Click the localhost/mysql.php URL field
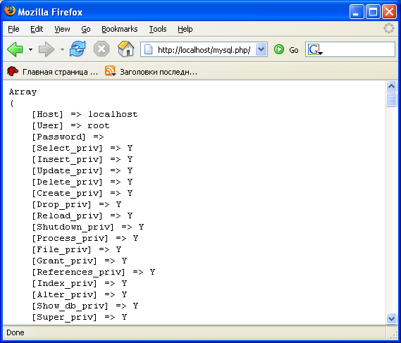This screenshot has height=343, width=401. pyautogui.click(x=204, y=49)
